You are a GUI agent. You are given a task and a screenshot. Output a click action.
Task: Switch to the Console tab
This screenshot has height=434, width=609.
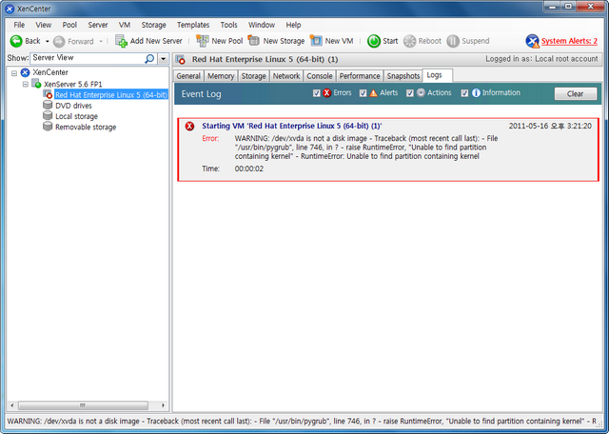click(x=320, y=76)
